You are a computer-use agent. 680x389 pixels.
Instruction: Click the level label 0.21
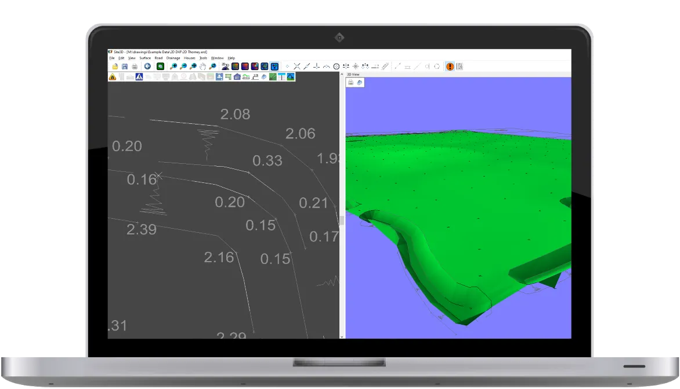pos(313,203)
